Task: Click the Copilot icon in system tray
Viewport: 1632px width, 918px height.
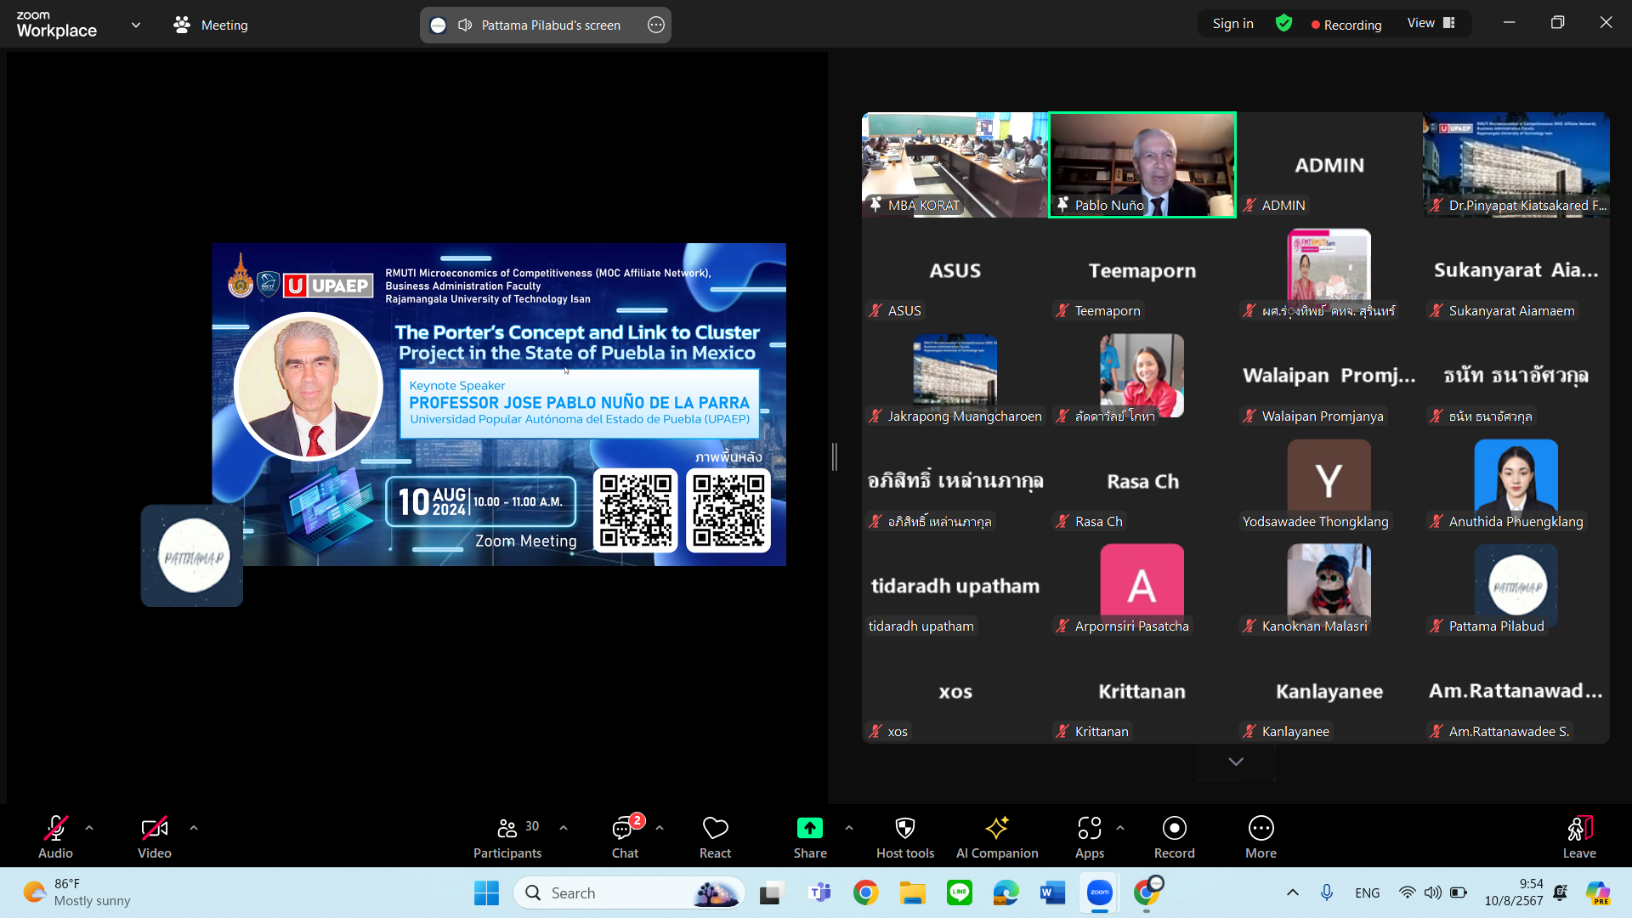Action: tap(1598, 892)
